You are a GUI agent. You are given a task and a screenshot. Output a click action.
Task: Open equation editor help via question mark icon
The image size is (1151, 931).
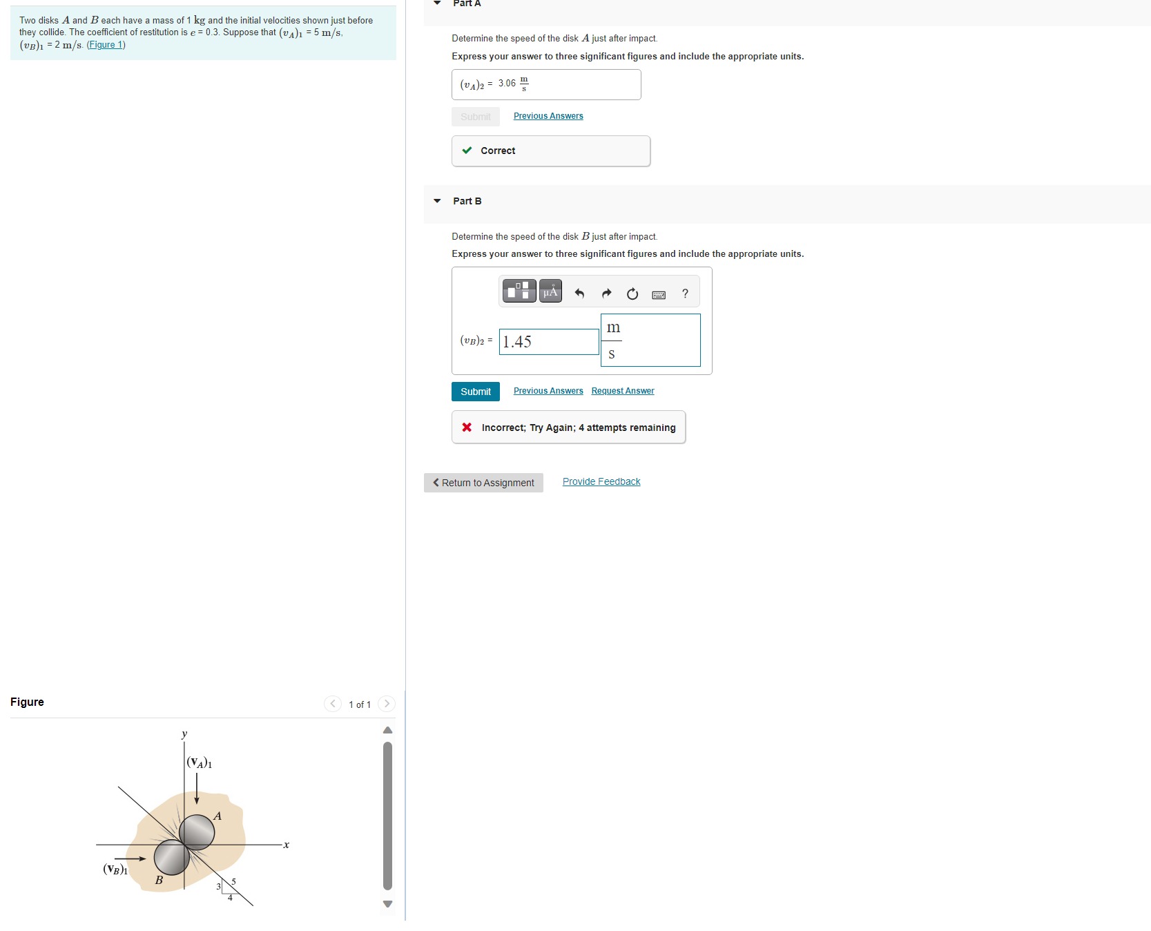pos(684,294)
